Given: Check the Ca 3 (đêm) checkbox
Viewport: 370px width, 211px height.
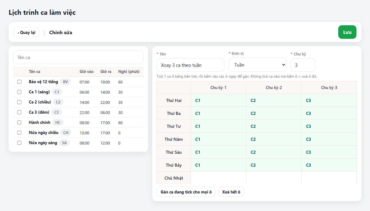Looking at the screenshot, I should 19,112.
